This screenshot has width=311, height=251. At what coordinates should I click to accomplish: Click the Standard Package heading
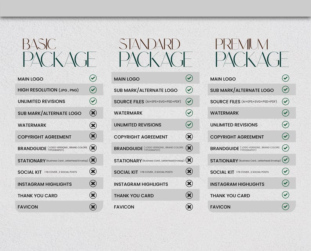156,53
